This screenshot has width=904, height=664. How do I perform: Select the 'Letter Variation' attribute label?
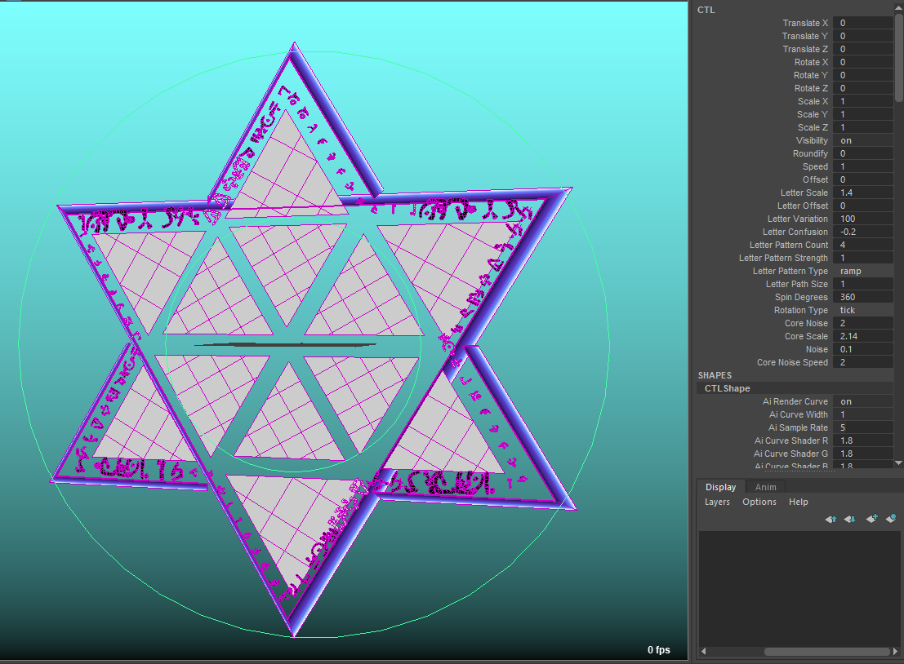[x=797, y=219]
